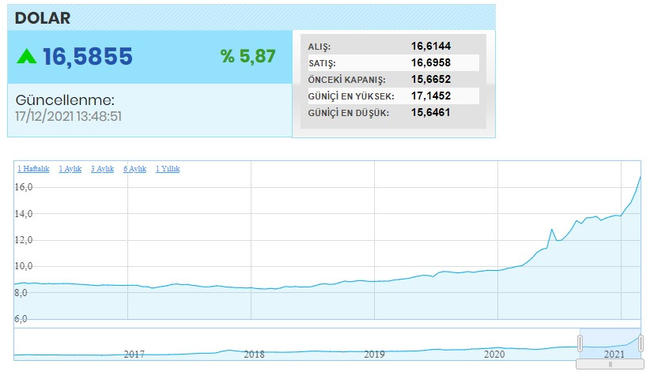Click the GÜNİÇİ EN DÜŞÜK row label
The image size is (654, 379).
click(348, 113)
